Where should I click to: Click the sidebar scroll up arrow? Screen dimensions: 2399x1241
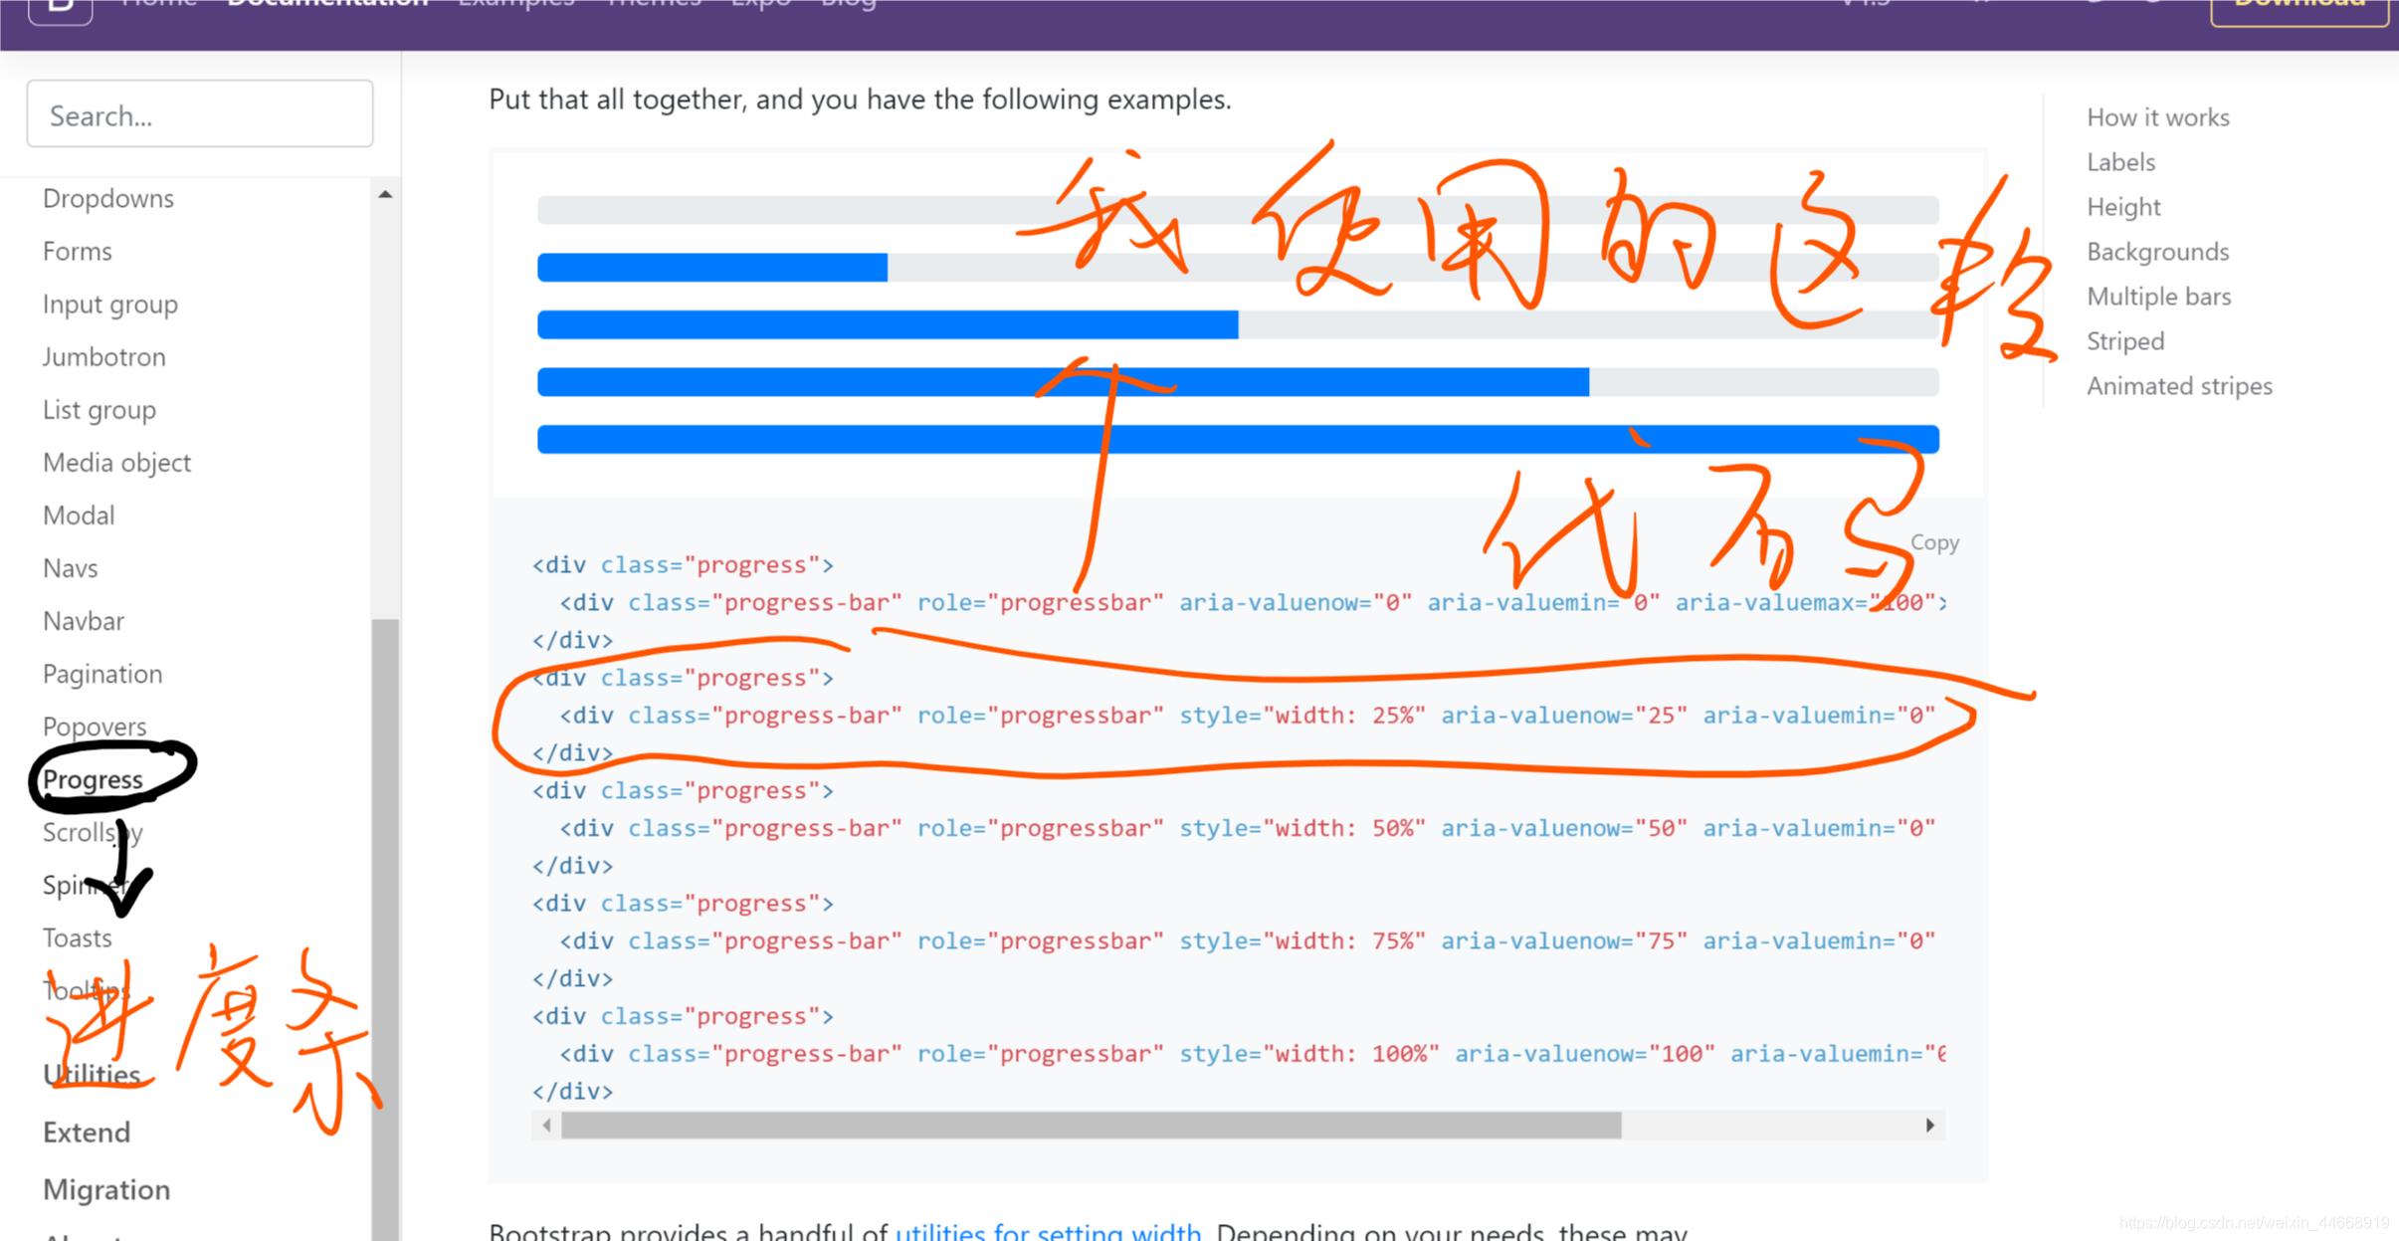pyautogui.click(x=385, y=194)
